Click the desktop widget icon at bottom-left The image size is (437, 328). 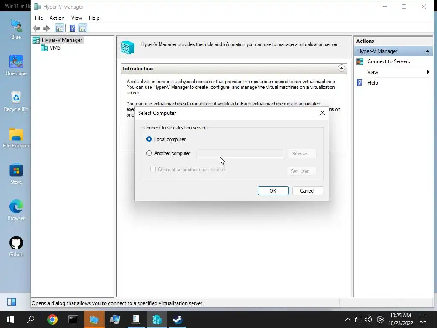pos(12,302)
